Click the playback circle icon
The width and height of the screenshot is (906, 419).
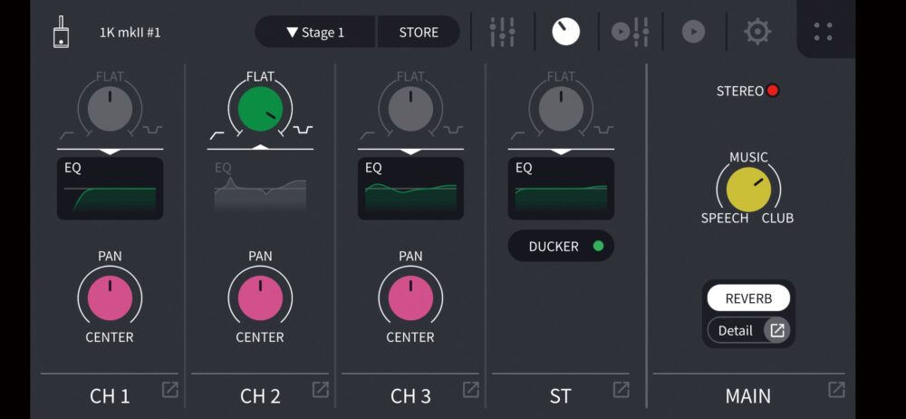[x=693, y=32]
